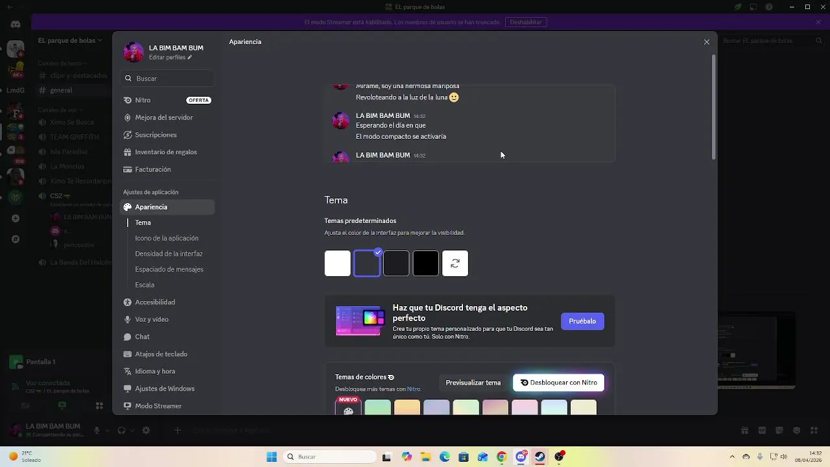Jump to the Escala subsection

click(145, 285)
